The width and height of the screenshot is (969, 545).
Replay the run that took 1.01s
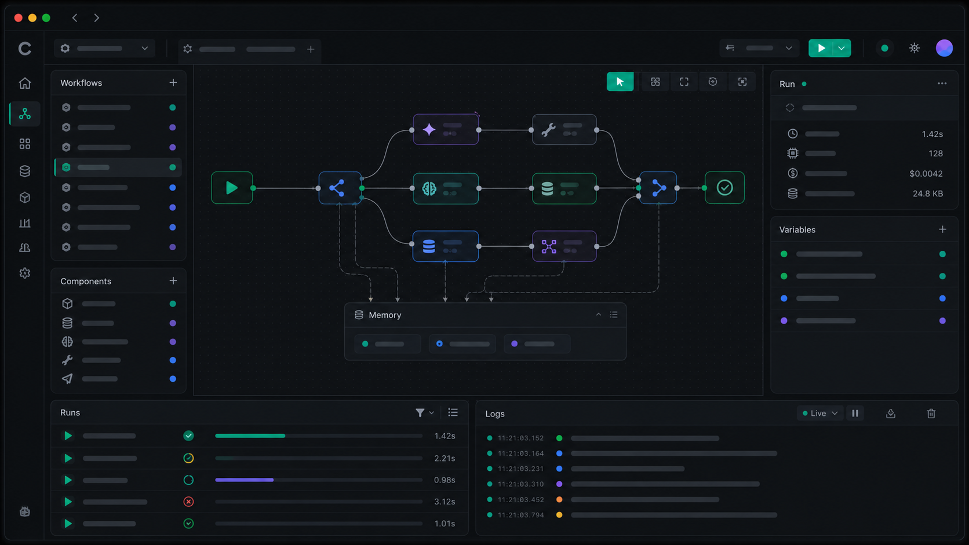[68, 524]
